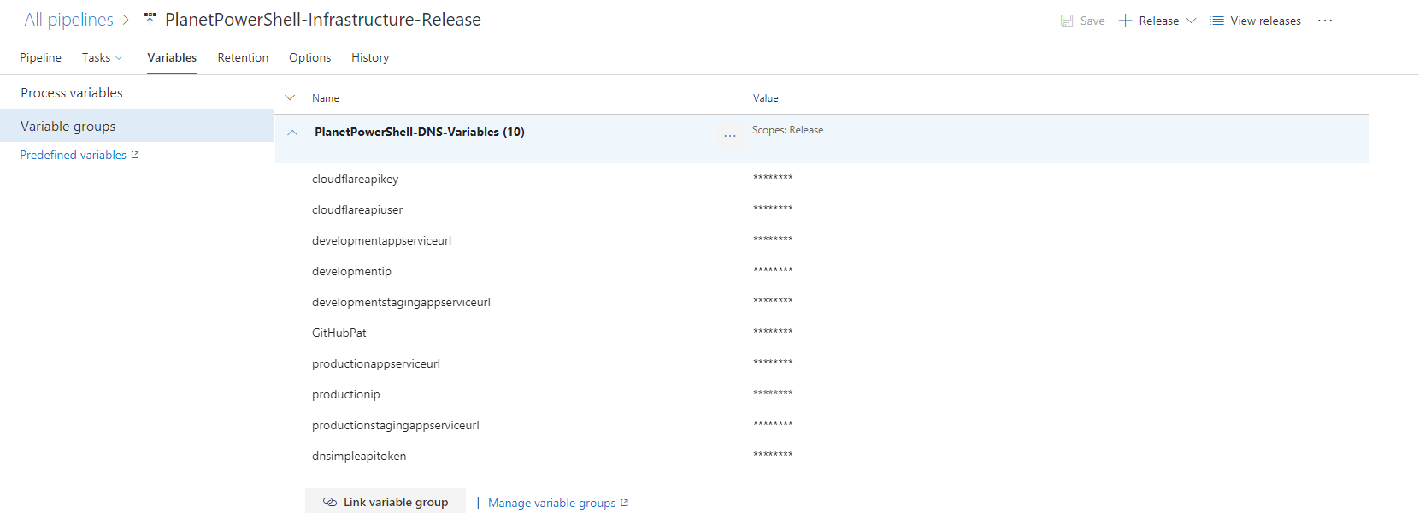Click the Save button
This screenshot has height=513, width=1419.
pyautogui.click(x=1083, y=21)
